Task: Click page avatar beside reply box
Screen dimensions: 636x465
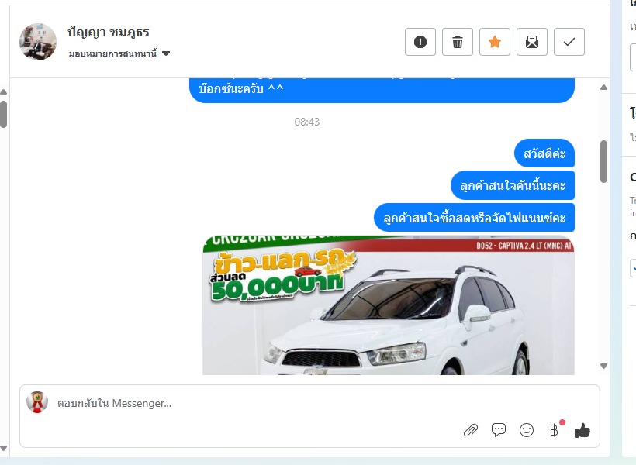Action: 37,402
